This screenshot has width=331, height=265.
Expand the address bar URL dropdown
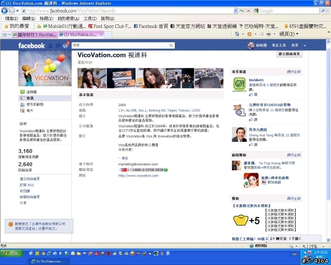tap(236, 10)
